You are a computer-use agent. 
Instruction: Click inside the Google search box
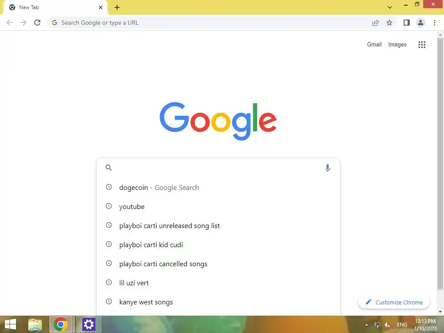218,168
